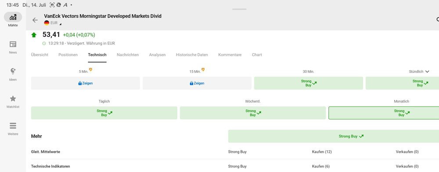The image size is (439, 172).
Task: Open the Analysen tab
Action: pyautogui.click(x=157, y=55)
